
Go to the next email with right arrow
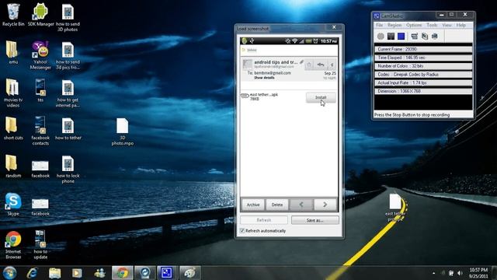[325, 205]
